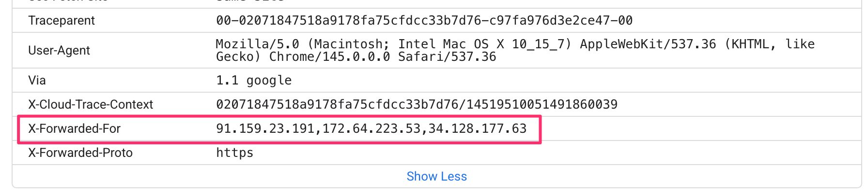Click the Via header label
The height and width of the screenshot is (196, 867).
37,80
